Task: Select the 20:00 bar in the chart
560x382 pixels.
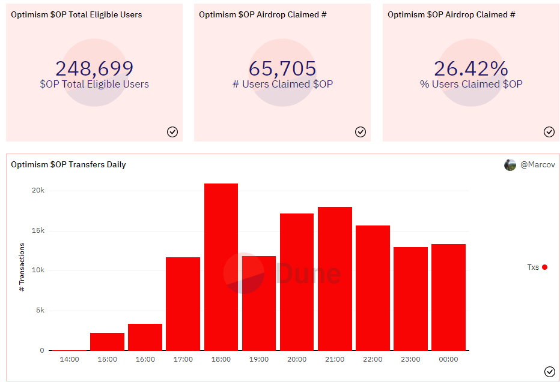Action: coord(297,282)
